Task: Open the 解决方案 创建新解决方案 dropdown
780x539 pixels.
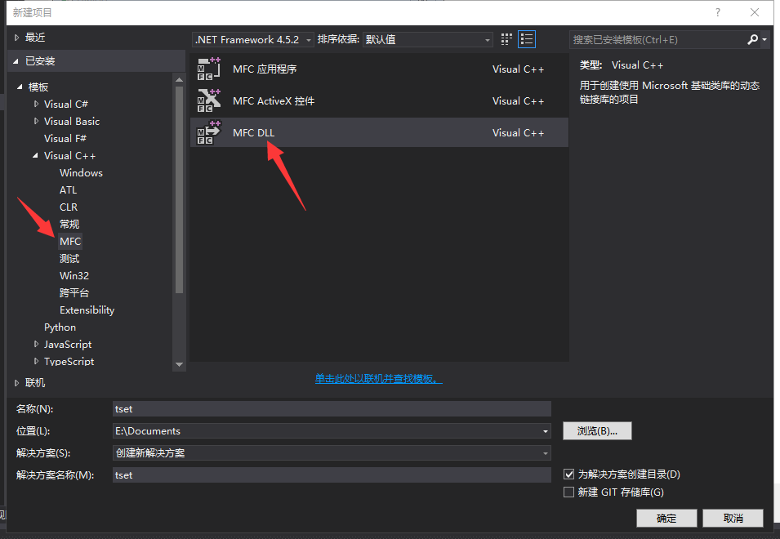Action: click(x=332, y=453)
